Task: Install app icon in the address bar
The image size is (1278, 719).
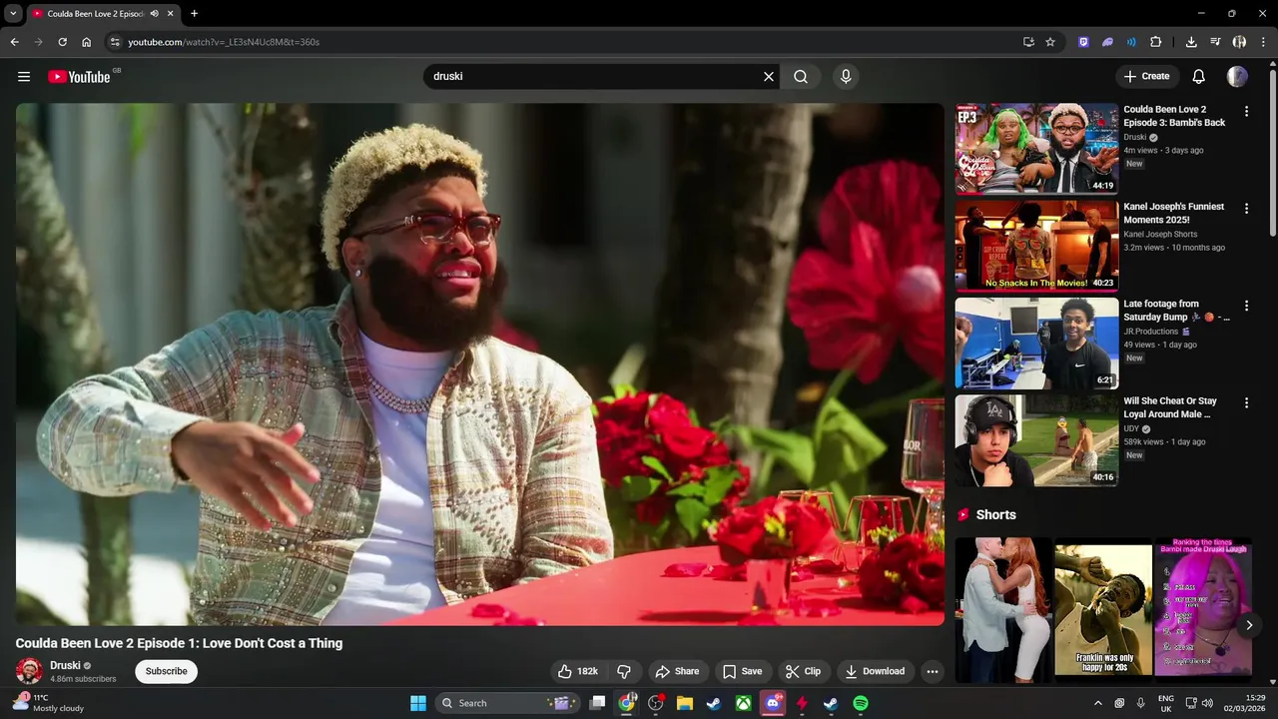Action: [x=1028, y=42]
